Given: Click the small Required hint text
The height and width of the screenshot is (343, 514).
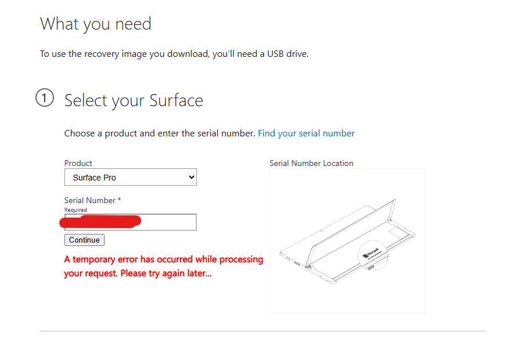Looking at the screenshot, I should [76, 210].
